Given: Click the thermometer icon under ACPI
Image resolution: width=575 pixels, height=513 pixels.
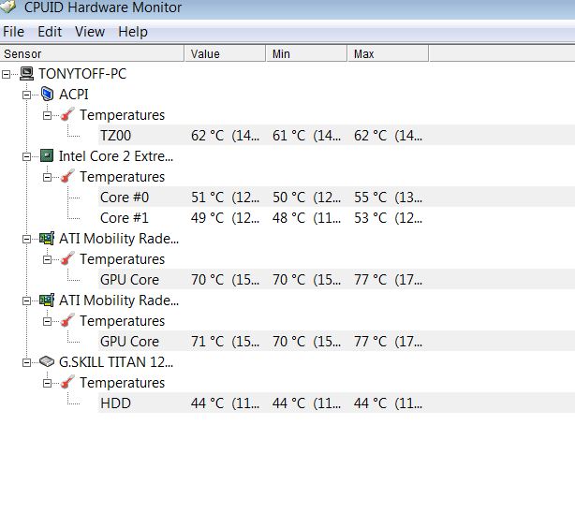Looking at the screenshot, I should click(x=67, y=114).
